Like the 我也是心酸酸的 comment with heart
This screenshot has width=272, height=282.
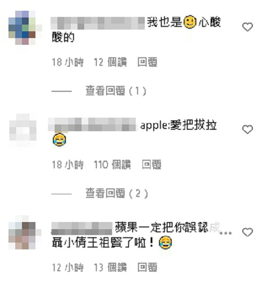click(x=247, y=27)
